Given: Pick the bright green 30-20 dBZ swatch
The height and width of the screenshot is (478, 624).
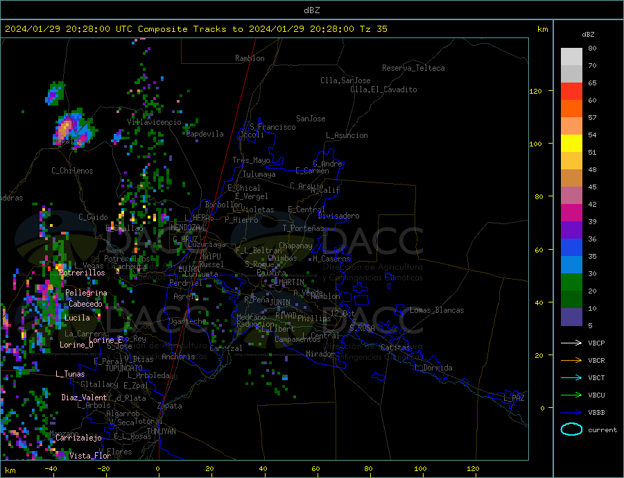Looking at the screenshot, I should pyautogui.click(x=571, y=282).
